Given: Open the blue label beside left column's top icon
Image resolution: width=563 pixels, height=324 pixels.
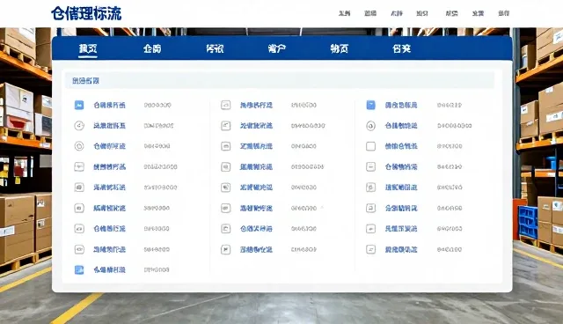Looking at the screenshot, I should tap(109, 105).
